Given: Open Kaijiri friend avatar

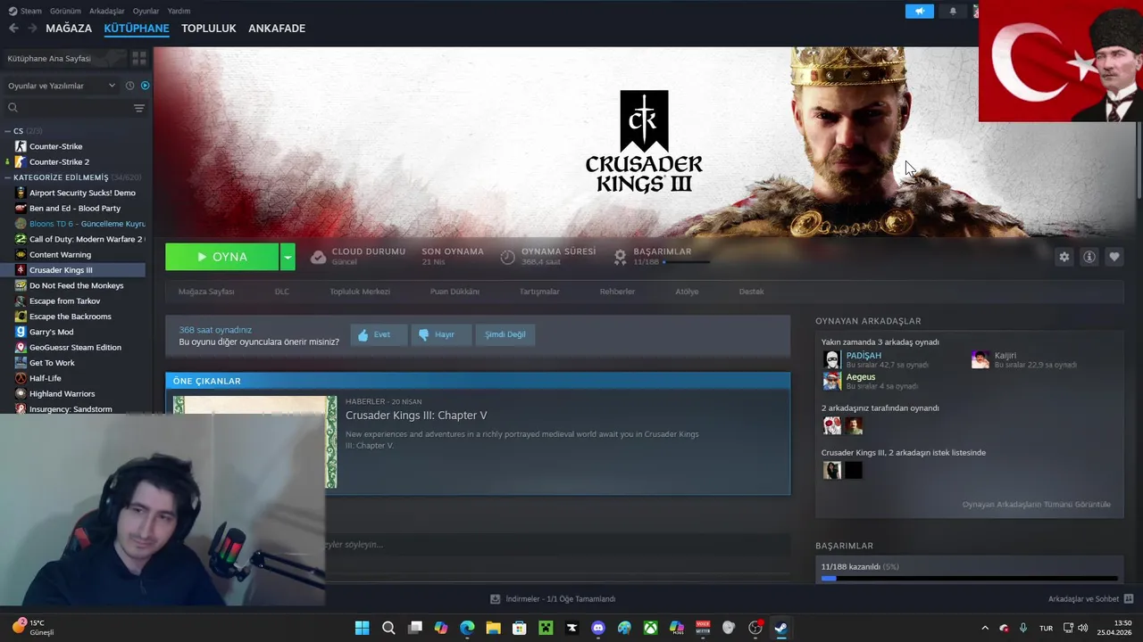Looking at the screenshot, I should click(980, 359).
